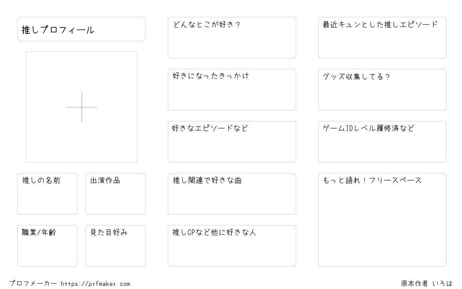Click the 好きなエピソードなど field
Screen dimensions: 462x289
pos(232,142)
